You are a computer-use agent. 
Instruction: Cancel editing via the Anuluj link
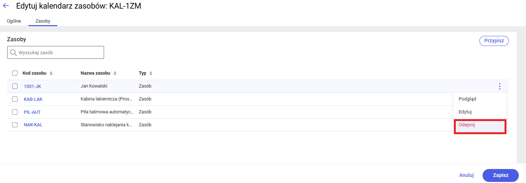[466, 175]
